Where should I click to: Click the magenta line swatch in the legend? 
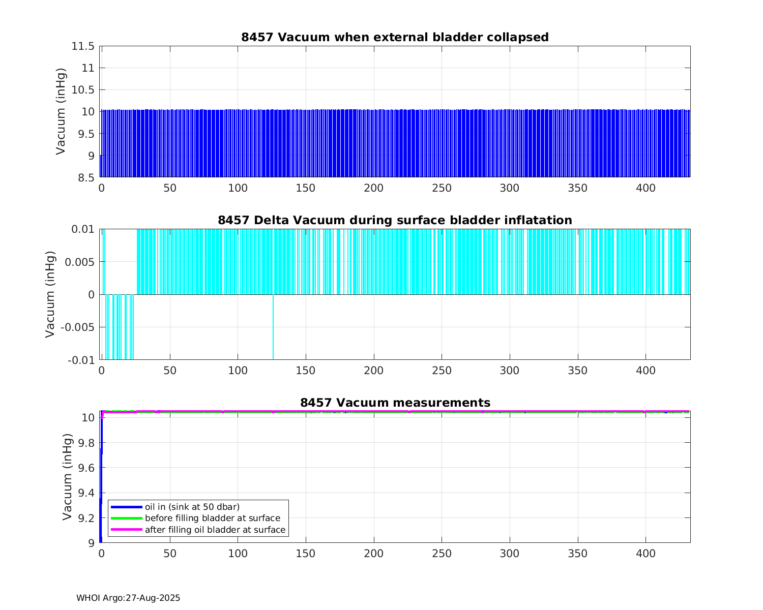point(126,530)
